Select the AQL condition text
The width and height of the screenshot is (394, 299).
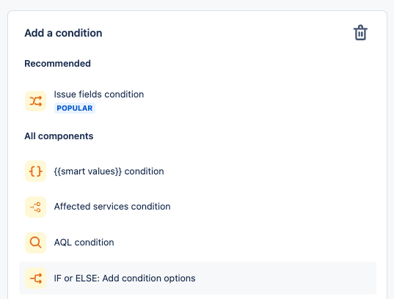[x=84, y=243]
